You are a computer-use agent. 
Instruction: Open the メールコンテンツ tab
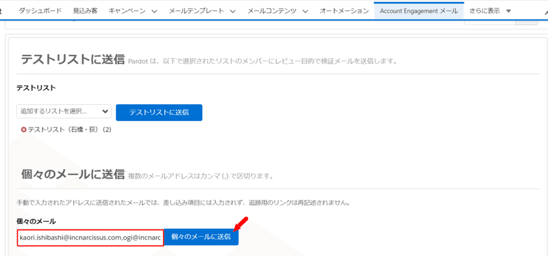272,11
